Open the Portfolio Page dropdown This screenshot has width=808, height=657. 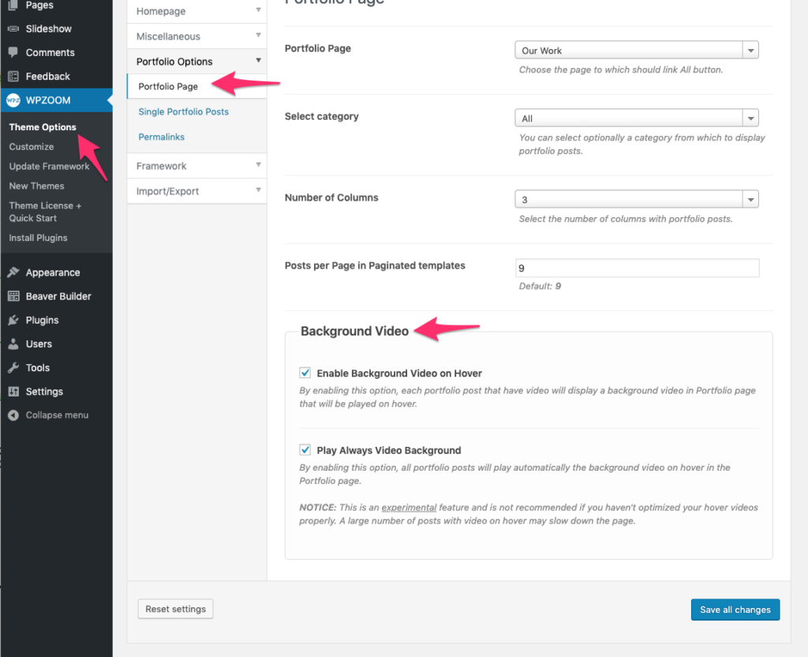[x=636, y=51]
